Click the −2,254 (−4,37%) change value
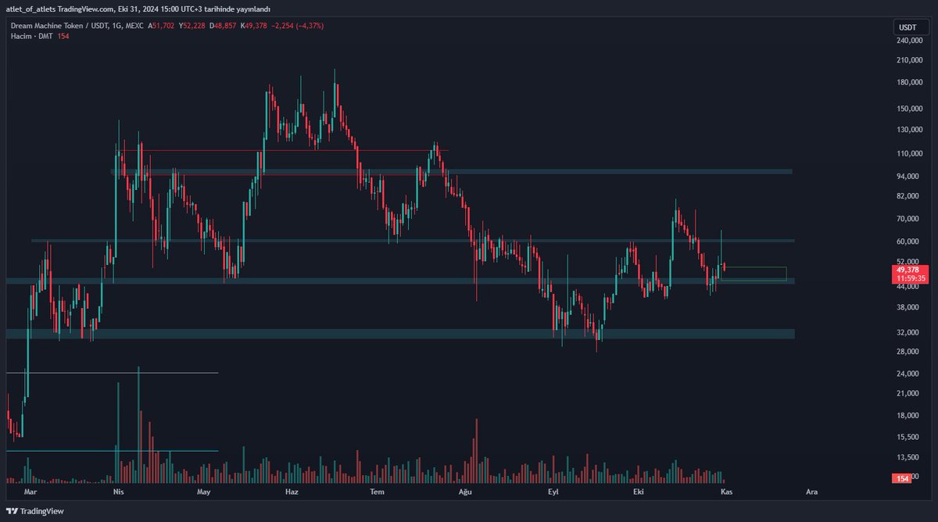 (x=299, y=26)
